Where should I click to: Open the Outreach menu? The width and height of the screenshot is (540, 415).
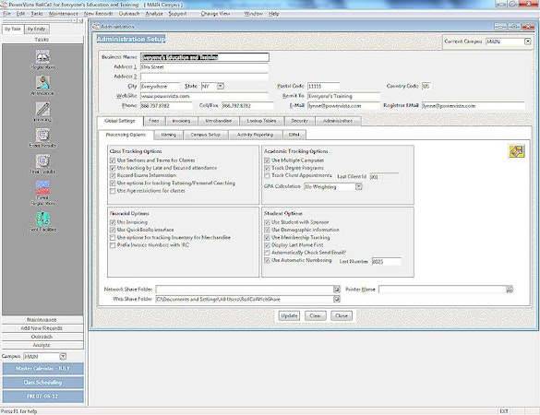[x=129, y=14]
